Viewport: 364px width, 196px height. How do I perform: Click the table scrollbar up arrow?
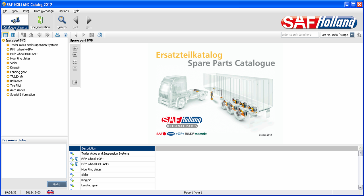(360, 148)
